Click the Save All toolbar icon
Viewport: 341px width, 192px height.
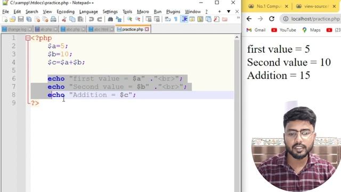click(x=29, y=19)
